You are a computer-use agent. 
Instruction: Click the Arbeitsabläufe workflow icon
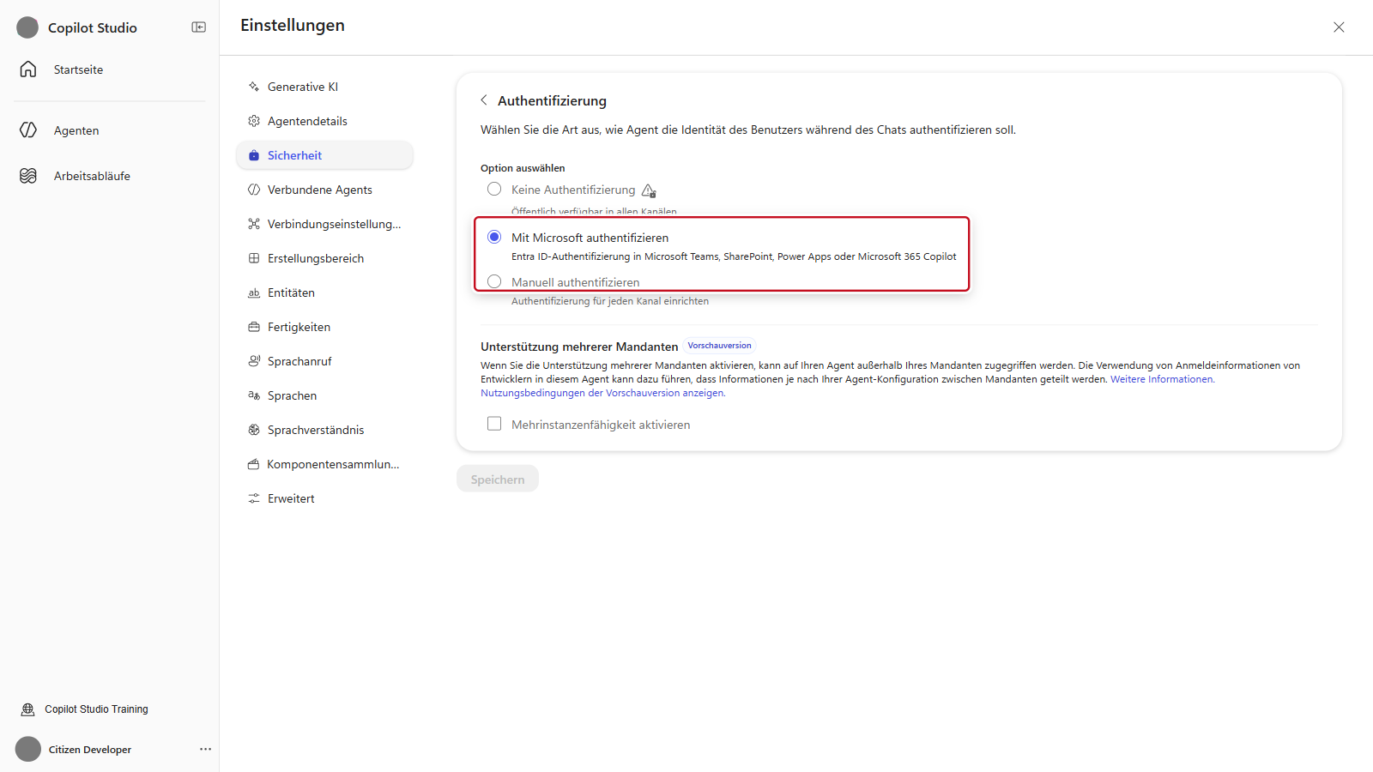[28, 176]
